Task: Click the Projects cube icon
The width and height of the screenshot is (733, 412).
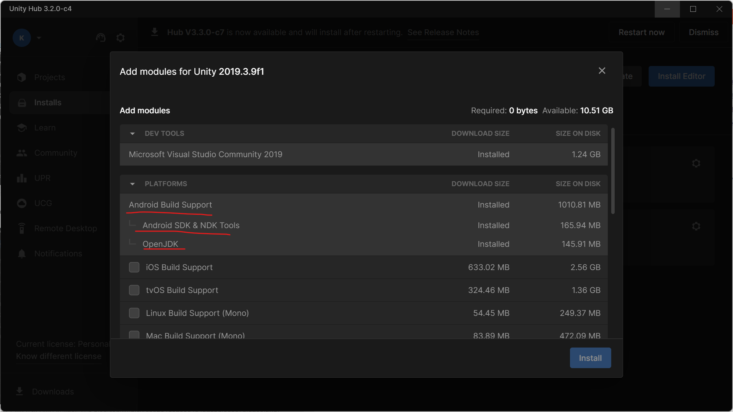Action: tap(22, 77)
